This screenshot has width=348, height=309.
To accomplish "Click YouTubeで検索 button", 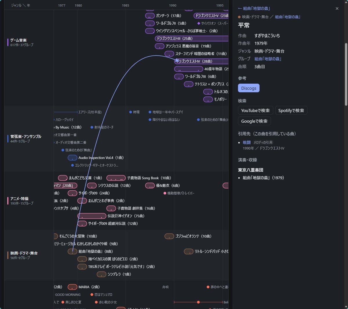I will 255,111.
